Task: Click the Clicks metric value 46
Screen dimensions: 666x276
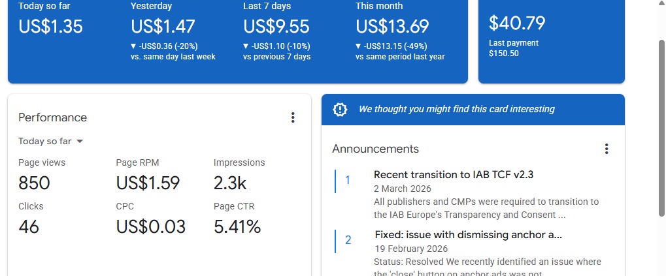Action: click(29, 227)
